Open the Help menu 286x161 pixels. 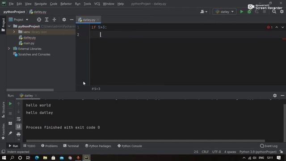(x=121, y=4)
